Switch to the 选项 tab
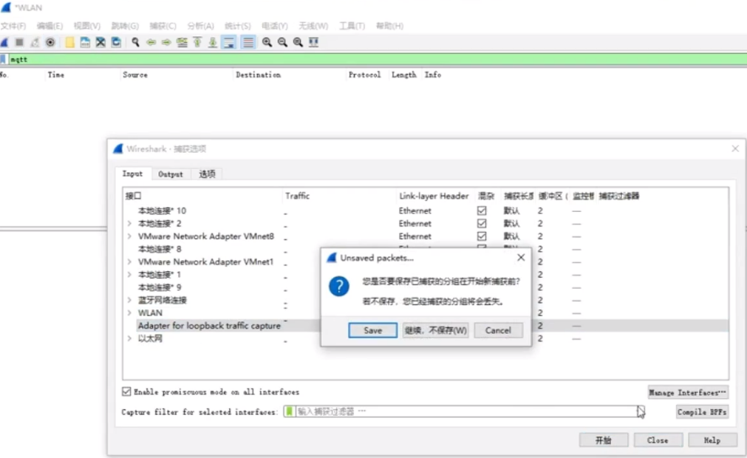The height and width of the screenshot is (458, 747). (207, 174)
